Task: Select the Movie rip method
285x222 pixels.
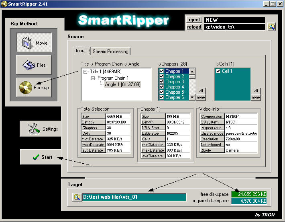Action: 34,43
